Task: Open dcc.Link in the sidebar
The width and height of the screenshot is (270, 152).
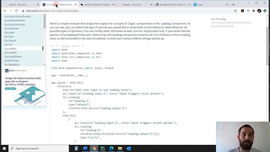Action: [x=8, y=44]
